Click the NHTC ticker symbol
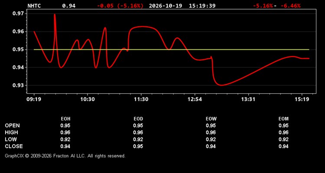This screenshot has height=173, width=325. (x=34, y=6)
